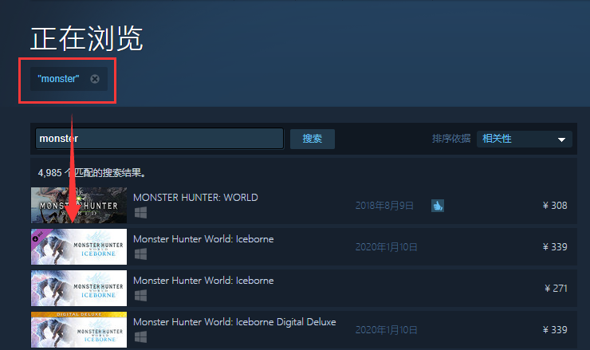Click Windows icon under MONSTER HUNTER: WORLD
590x350 pixels.
[141, 213]
